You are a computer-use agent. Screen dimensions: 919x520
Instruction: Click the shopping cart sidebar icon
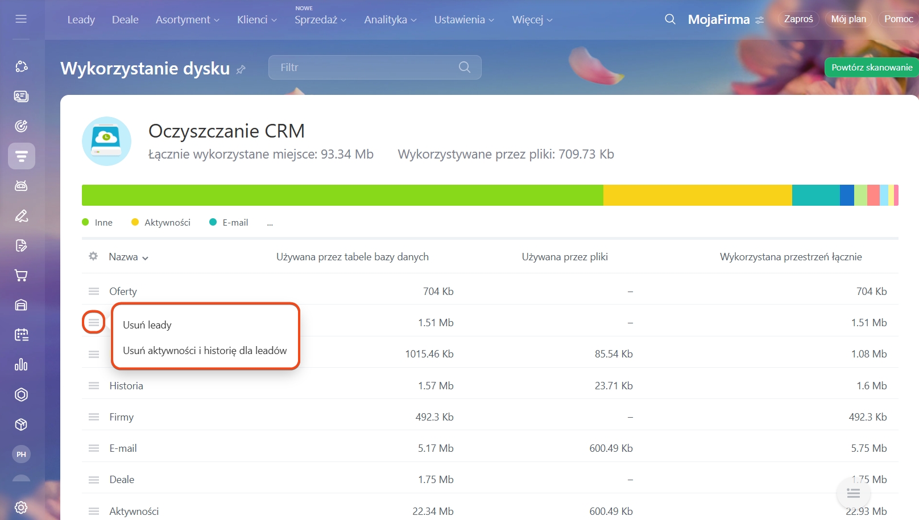coord(21,276)
